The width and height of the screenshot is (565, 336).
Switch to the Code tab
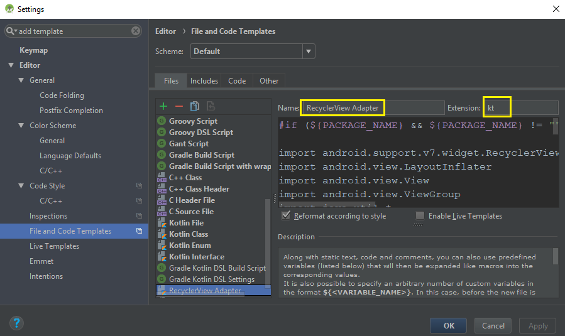pos(237,80)
